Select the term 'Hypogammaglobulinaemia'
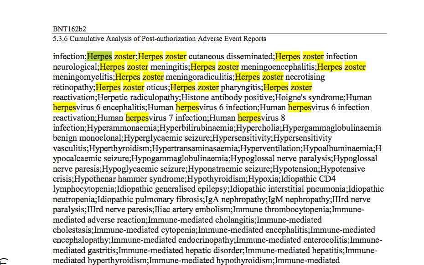The width and height of the screenshot is (424, 265). pyautogui.click(x=180, y=158)
